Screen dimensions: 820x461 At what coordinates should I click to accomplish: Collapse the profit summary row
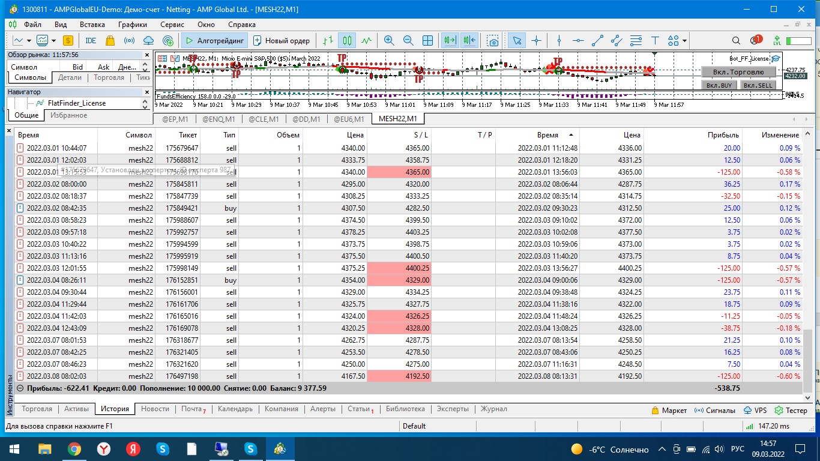tap(20, 388)
